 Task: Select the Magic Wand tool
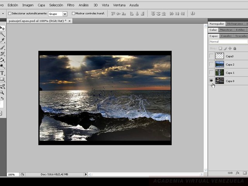point(2,34)
